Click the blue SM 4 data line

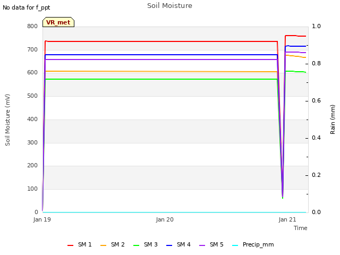click(x=160, y=55)
